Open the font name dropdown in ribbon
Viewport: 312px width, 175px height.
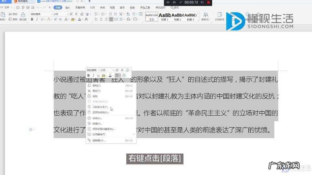click(51, 14)
